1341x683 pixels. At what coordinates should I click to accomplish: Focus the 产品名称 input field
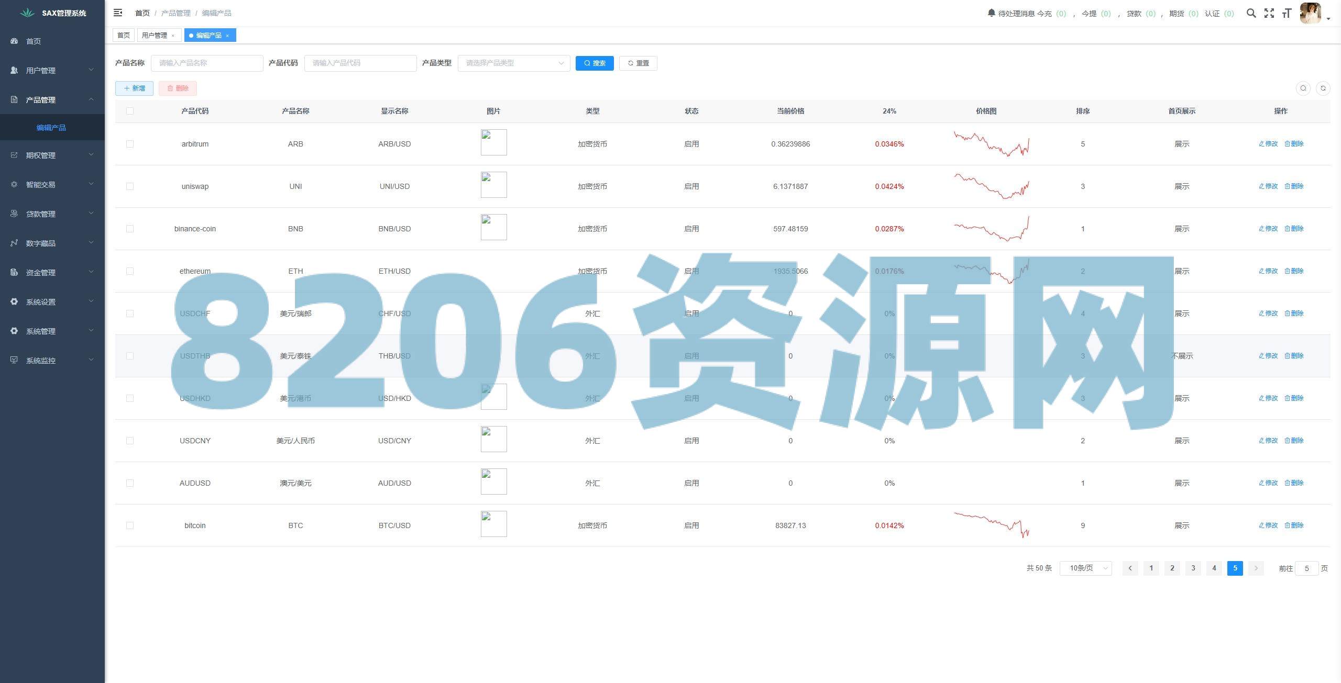click(207, 63)
